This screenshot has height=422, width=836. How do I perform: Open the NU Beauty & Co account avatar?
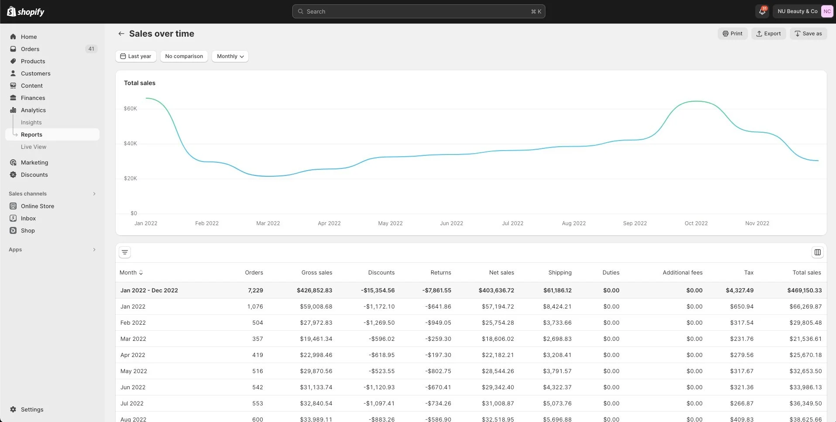pos(827,11)
